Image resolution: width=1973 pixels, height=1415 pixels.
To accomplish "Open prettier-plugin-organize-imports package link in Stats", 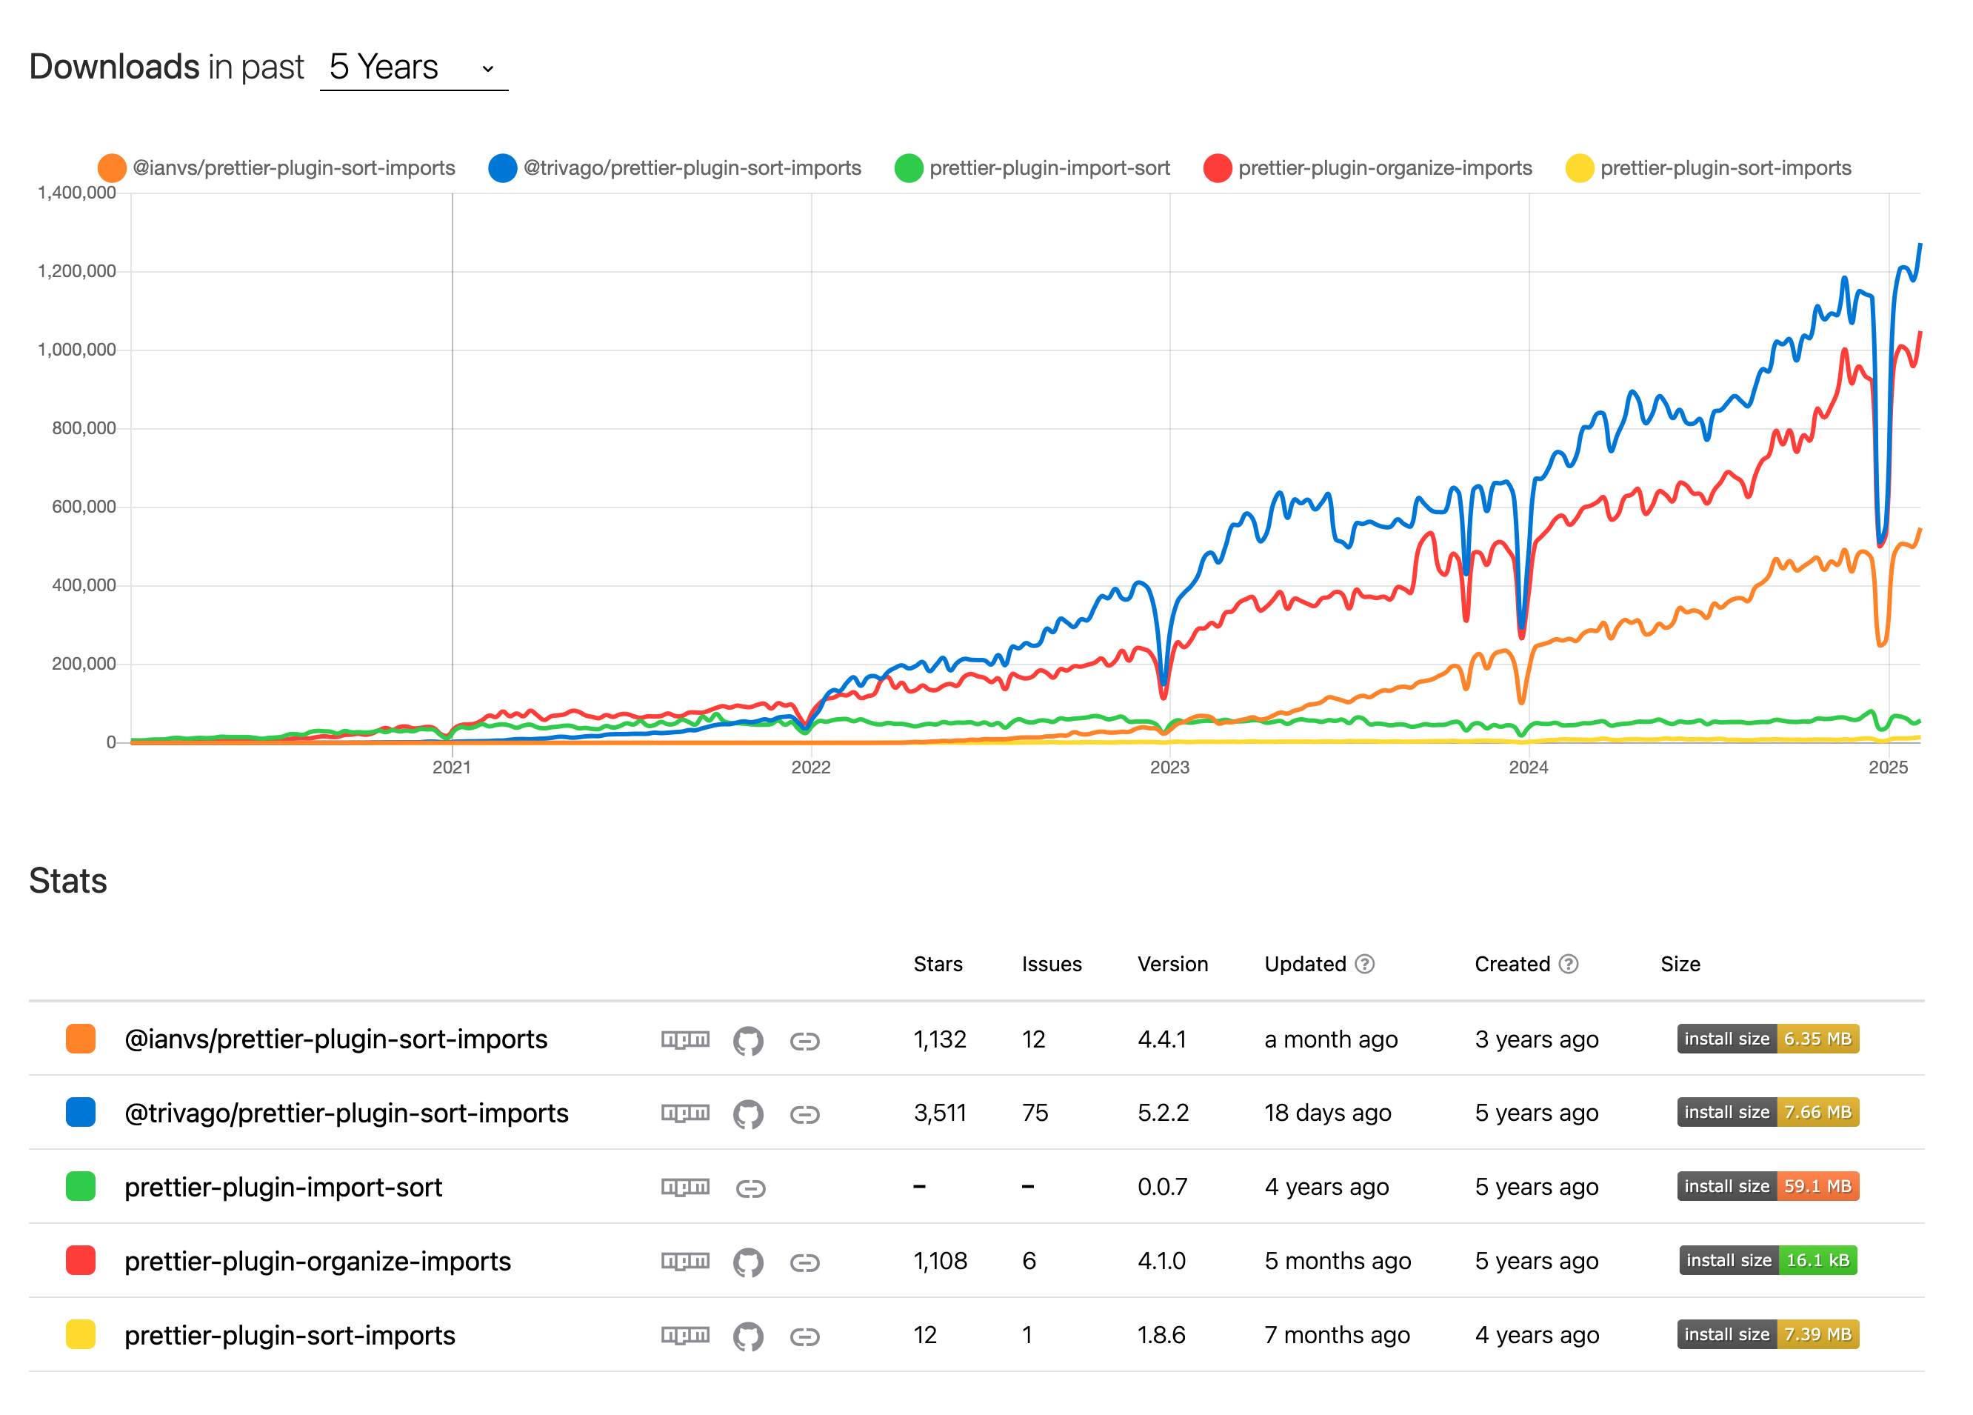I will pos(318,1261).
